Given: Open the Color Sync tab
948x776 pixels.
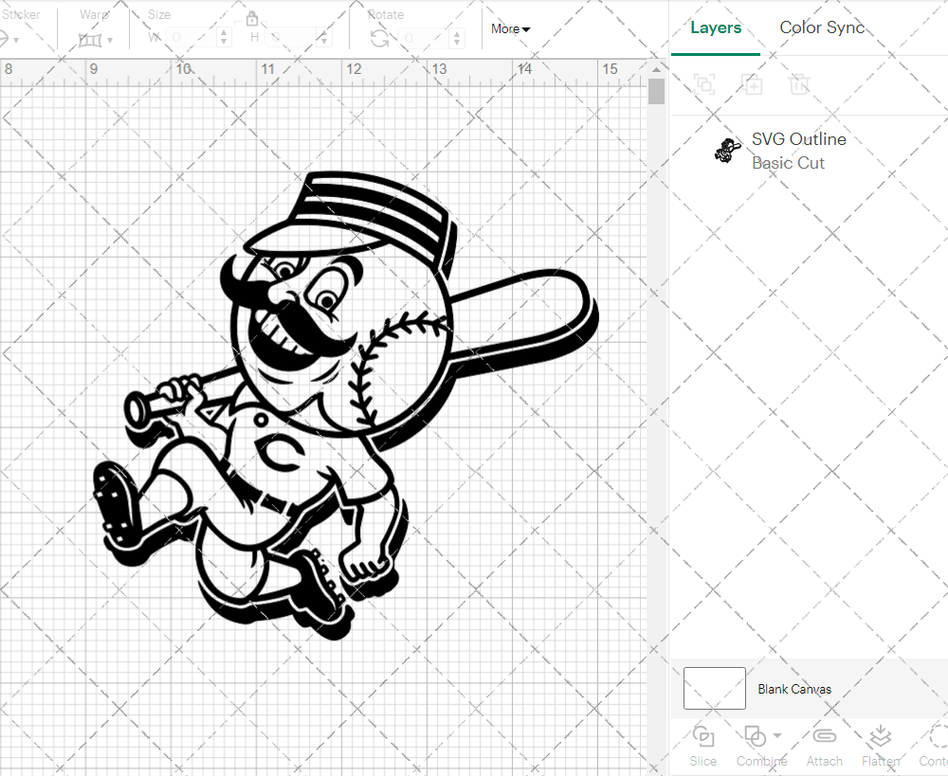Looking at the screenshot, I should [822, 27].
